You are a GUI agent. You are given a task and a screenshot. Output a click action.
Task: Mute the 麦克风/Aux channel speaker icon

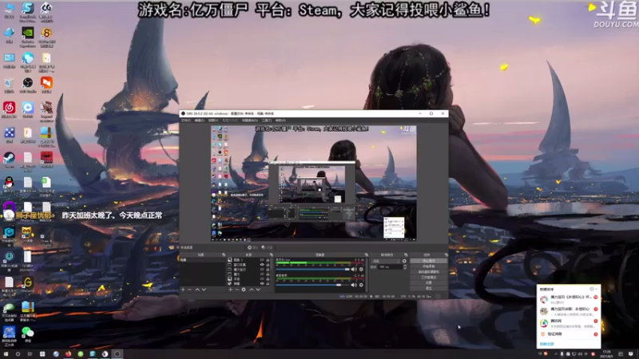(x=354, y=269)
